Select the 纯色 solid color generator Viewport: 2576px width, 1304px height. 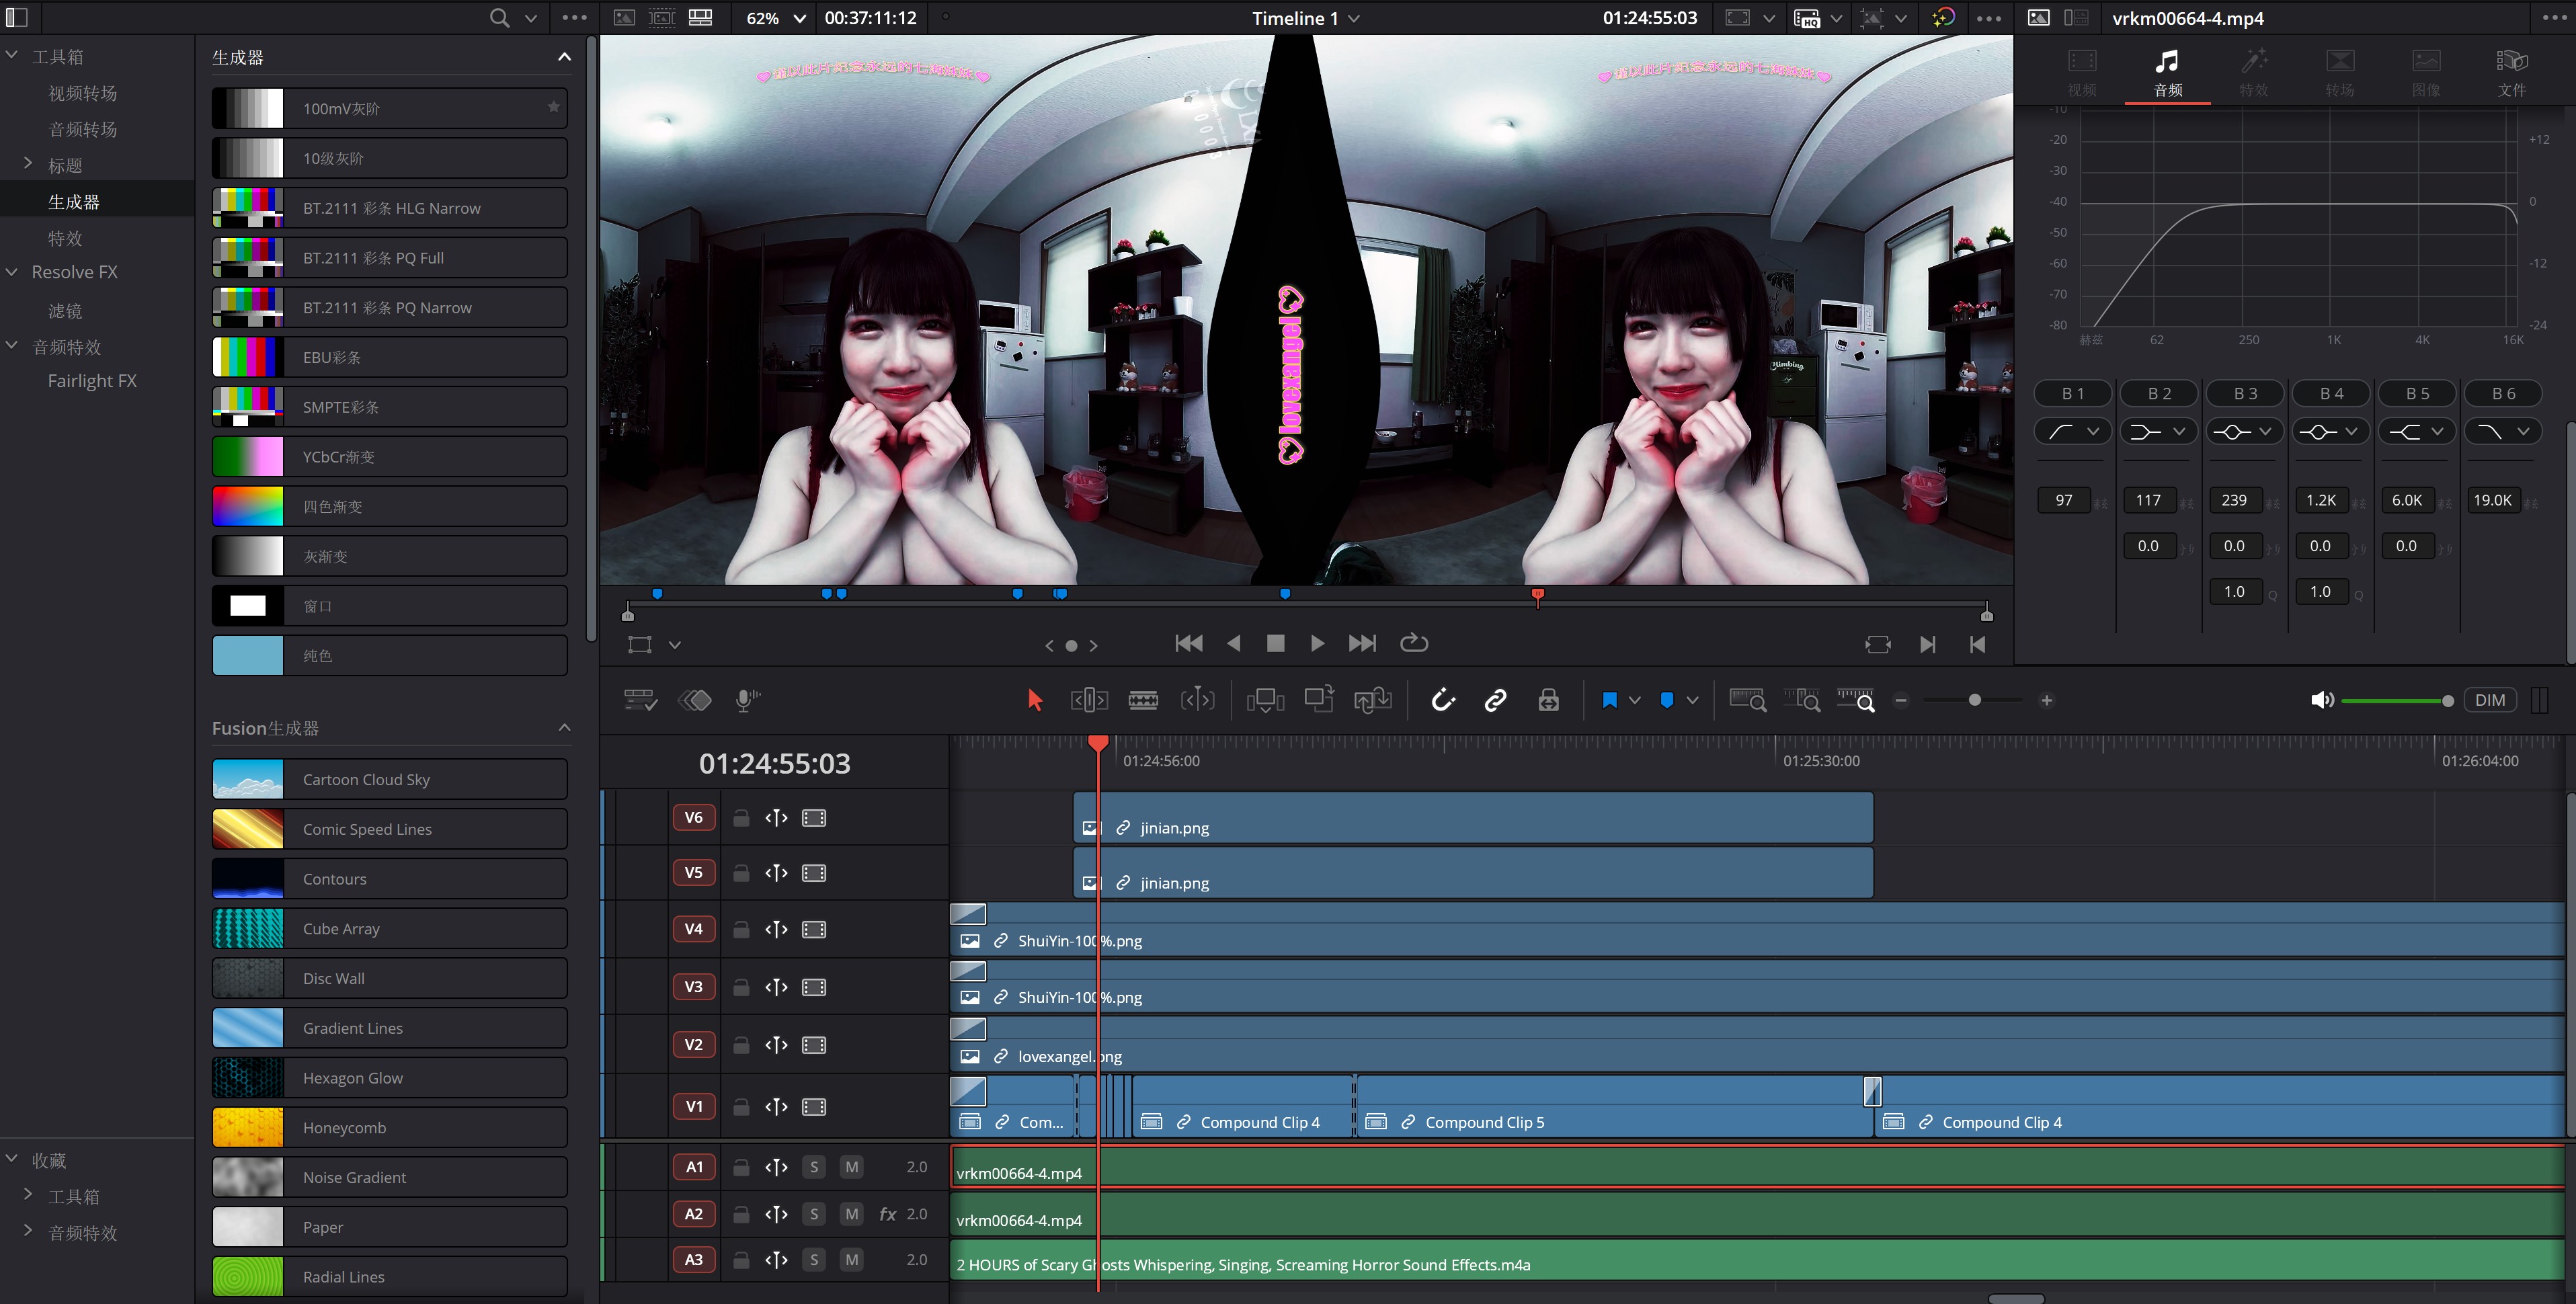coord(389,656)
